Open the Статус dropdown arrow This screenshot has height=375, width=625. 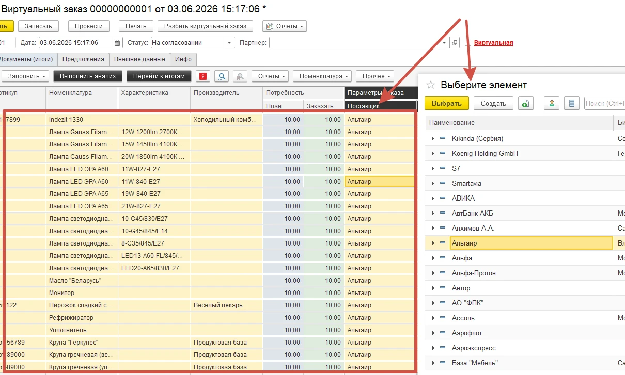(229, 43)
